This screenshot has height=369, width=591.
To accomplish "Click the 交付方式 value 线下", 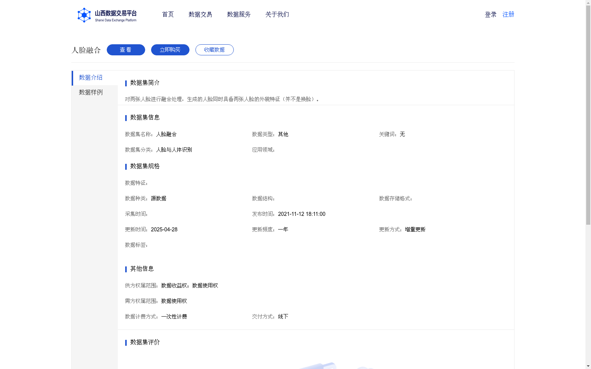I will coord(283,317).
